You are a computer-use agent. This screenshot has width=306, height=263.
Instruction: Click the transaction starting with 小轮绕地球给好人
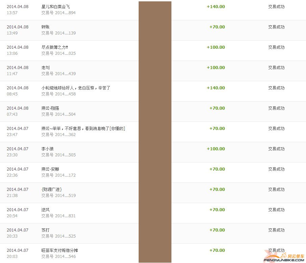pyautogui.click(x=76, y=88)
